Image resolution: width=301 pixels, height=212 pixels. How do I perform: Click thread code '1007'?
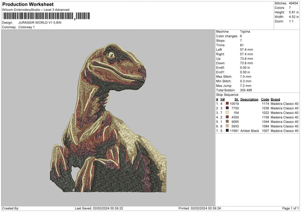pyautogui.click(x=265, y=130)
